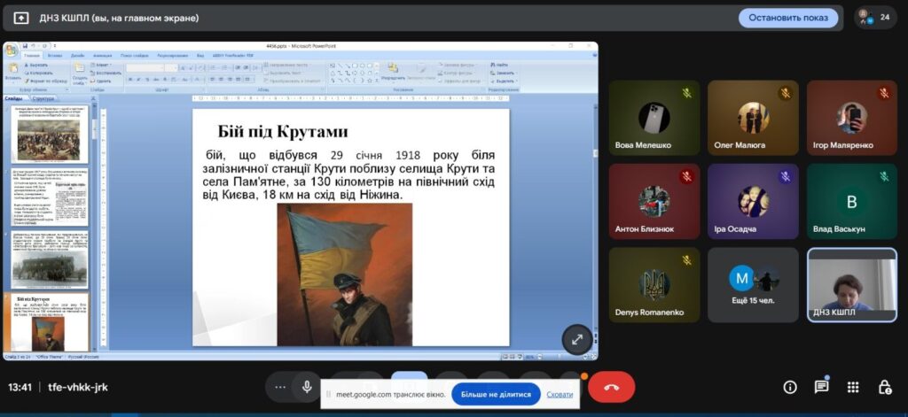Click the Більше не ділитися button

[496, 395]
